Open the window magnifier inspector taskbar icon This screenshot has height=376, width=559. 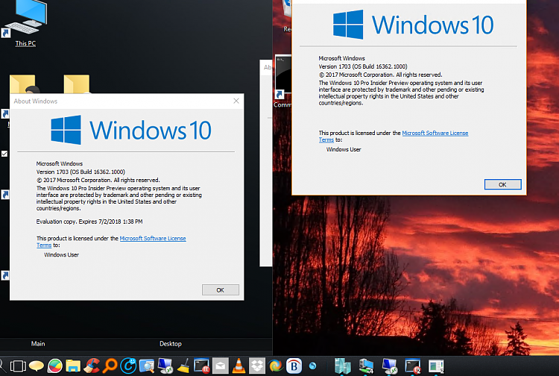pos(147,366)
